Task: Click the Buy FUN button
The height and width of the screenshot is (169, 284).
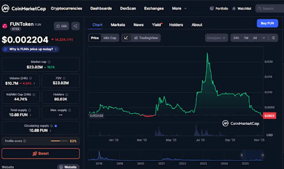Action: [x=267, y=23]
